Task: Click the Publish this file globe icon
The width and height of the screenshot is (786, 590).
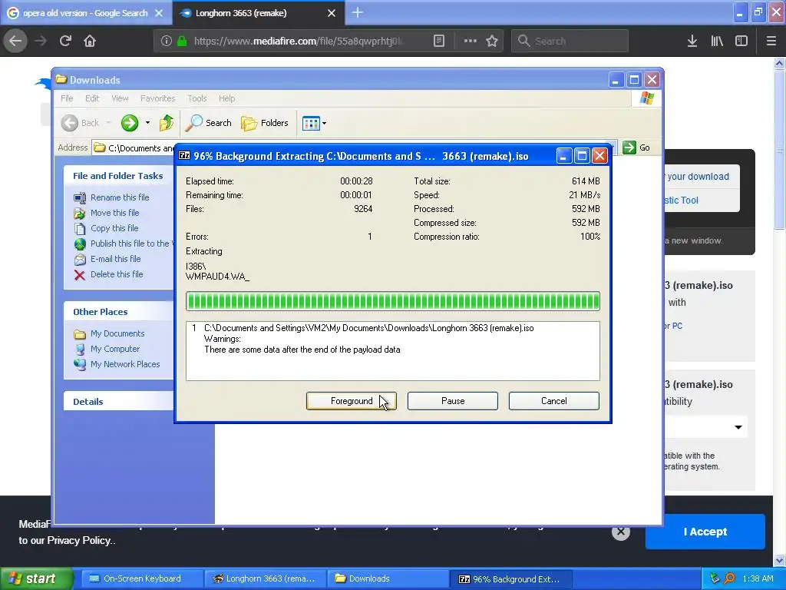Action: [x=80, y=244]
